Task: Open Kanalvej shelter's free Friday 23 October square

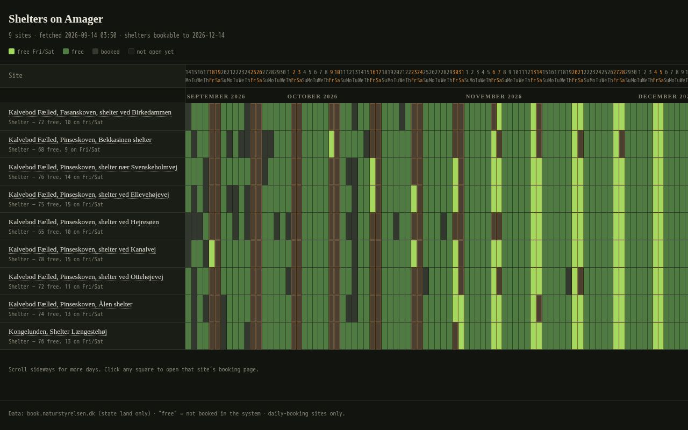Action: coord(414,254)
